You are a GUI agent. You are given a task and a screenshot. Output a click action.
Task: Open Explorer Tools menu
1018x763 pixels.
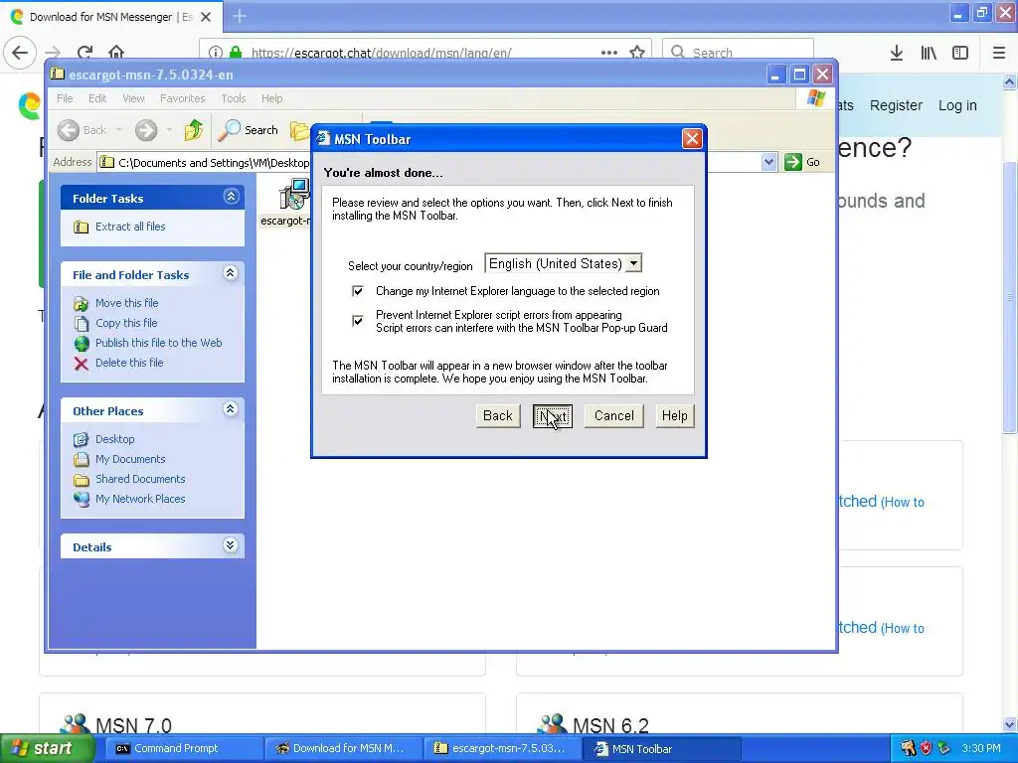233,98
